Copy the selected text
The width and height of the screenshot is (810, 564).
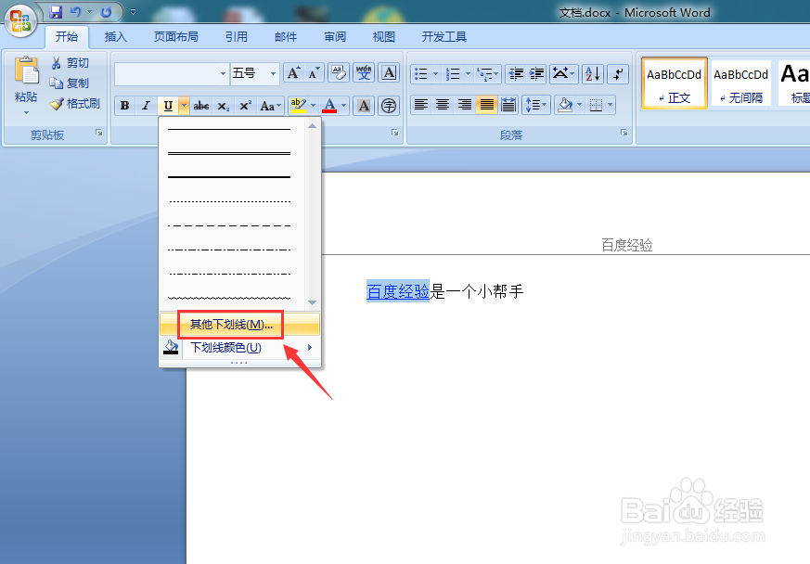[x=70, y=83]
